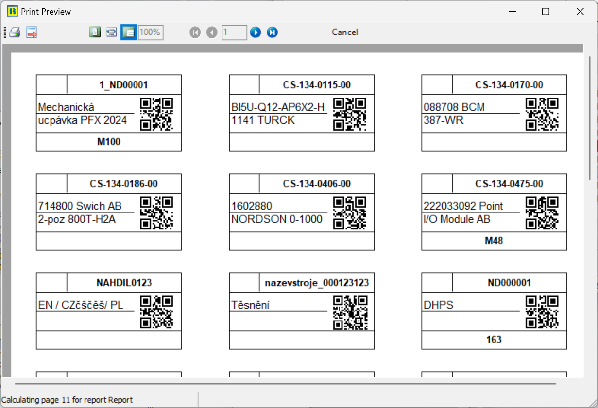Screen dimensions: 598x408
Task: Toggle the highlighted 100% zoom view icon
Action: click(x=129, y=33)
